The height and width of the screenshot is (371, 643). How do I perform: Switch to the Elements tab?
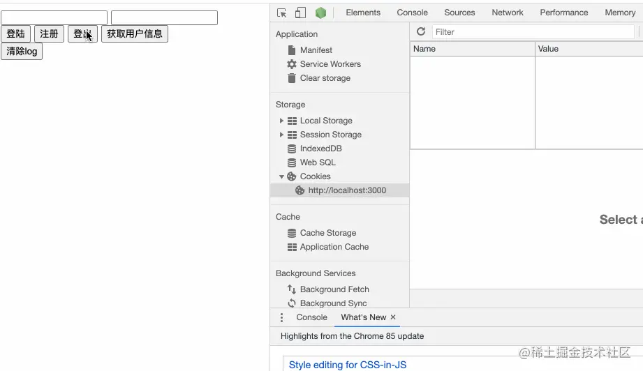tap(363, 13)
